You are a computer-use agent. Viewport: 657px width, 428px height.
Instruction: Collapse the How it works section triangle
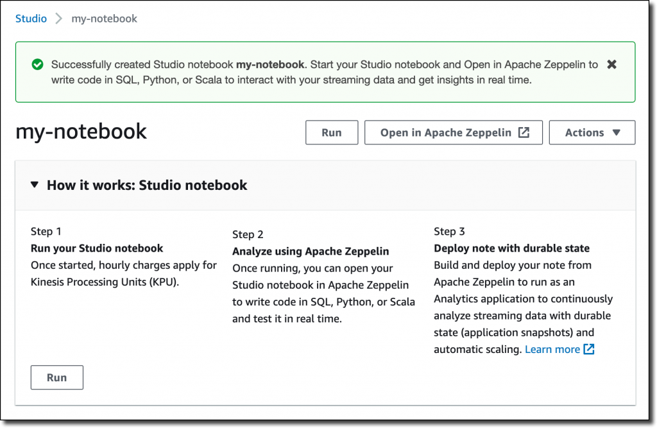34,185
